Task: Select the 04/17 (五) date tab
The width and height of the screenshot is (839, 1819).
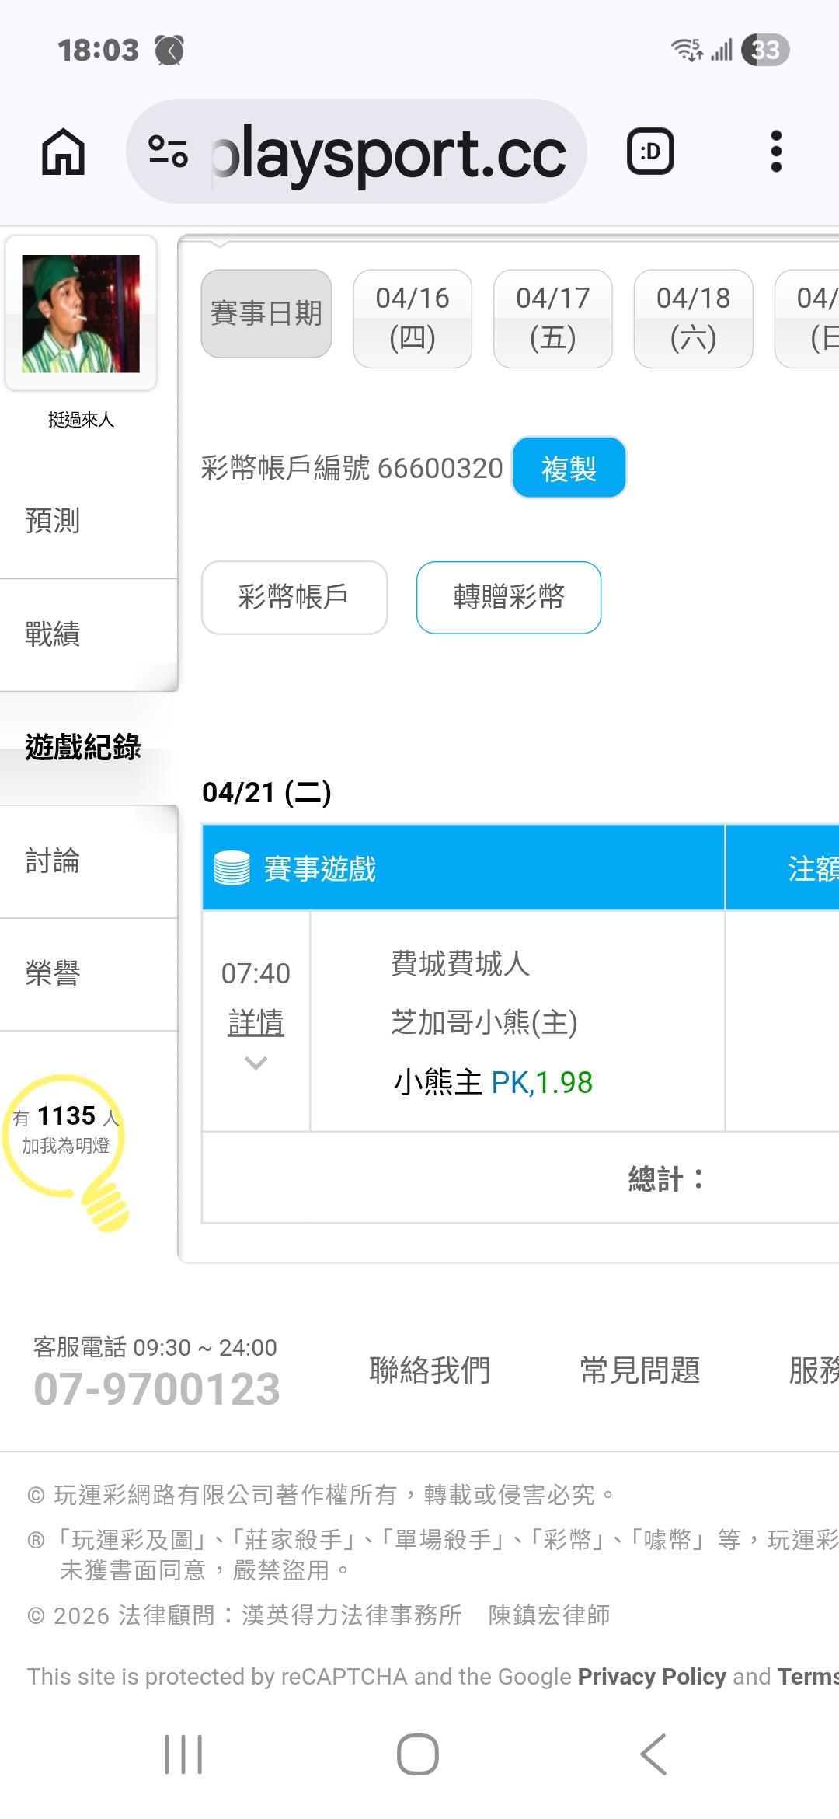Action: point(552,318)
